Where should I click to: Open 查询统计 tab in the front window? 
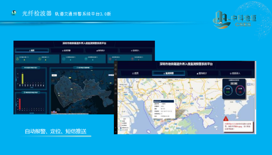[x=202, y=73]
